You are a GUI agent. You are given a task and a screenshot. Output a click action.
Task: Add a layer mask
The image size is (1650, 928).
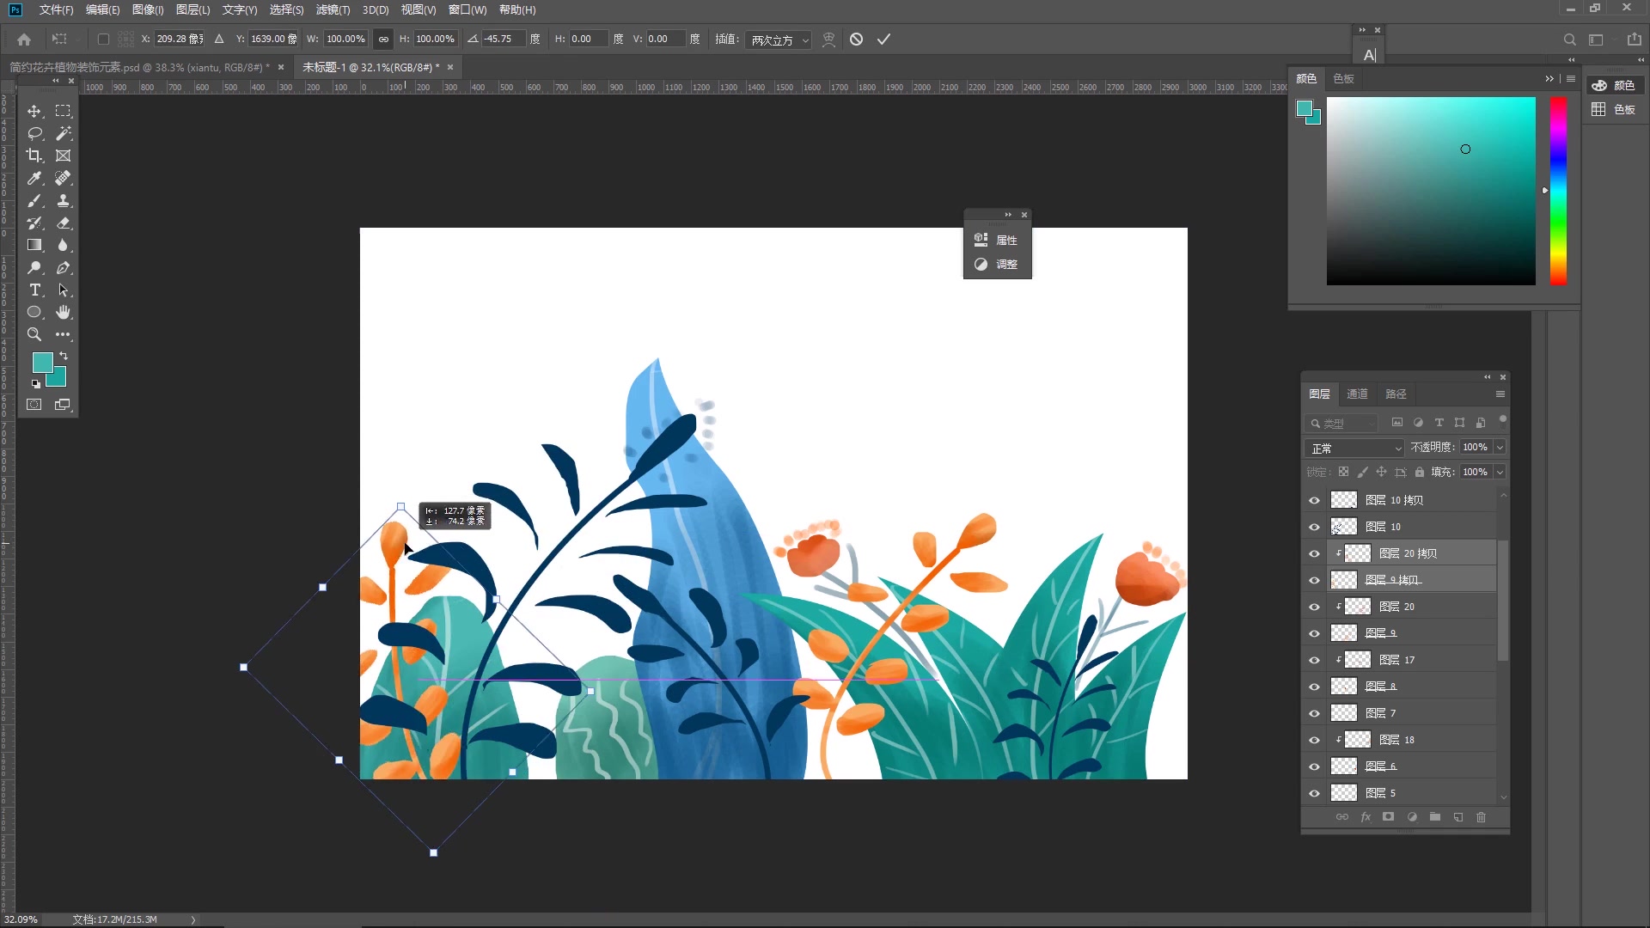pos(1388,817)
